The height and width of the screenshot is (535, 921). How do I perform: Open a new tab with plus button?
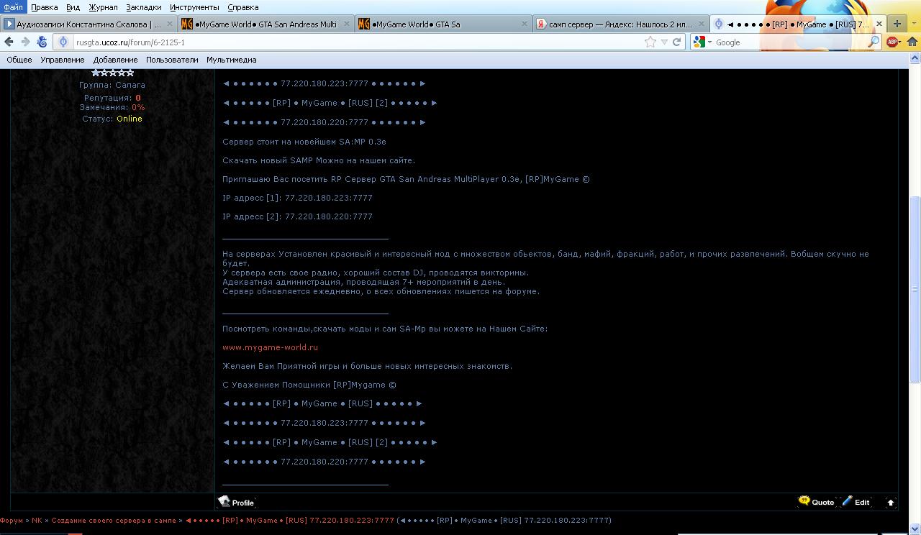click(x=897, y=24)
